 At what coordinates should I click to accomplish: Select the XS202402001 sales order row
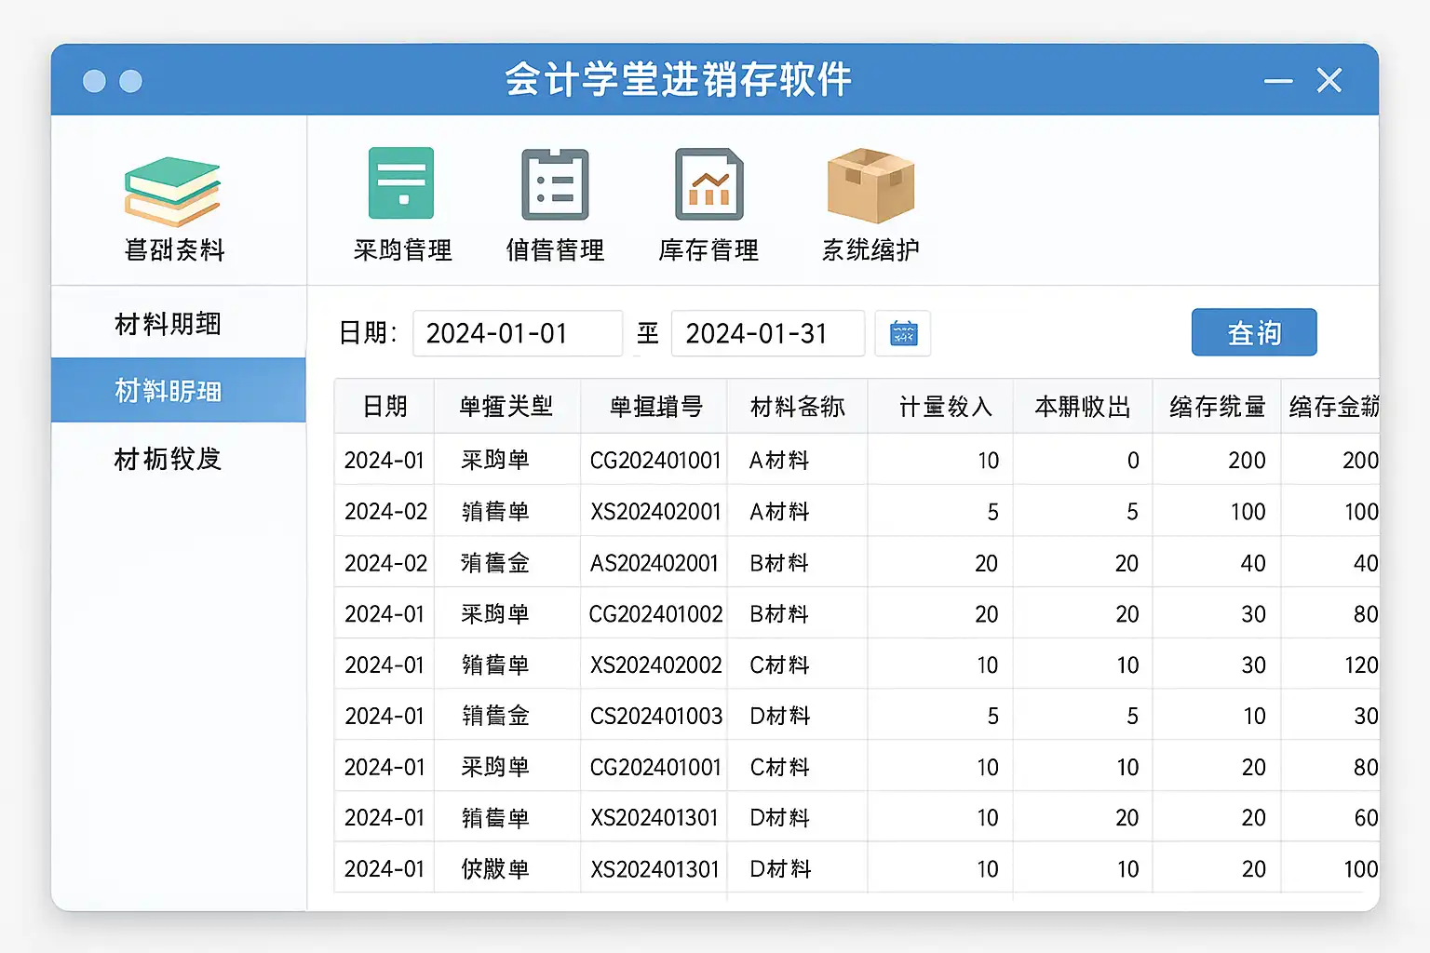654,511
